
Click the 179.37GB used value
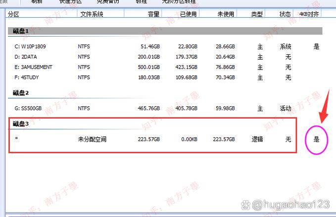187,57
